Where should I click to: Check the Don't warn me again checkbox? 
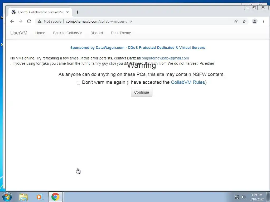[x=78, y=83]
